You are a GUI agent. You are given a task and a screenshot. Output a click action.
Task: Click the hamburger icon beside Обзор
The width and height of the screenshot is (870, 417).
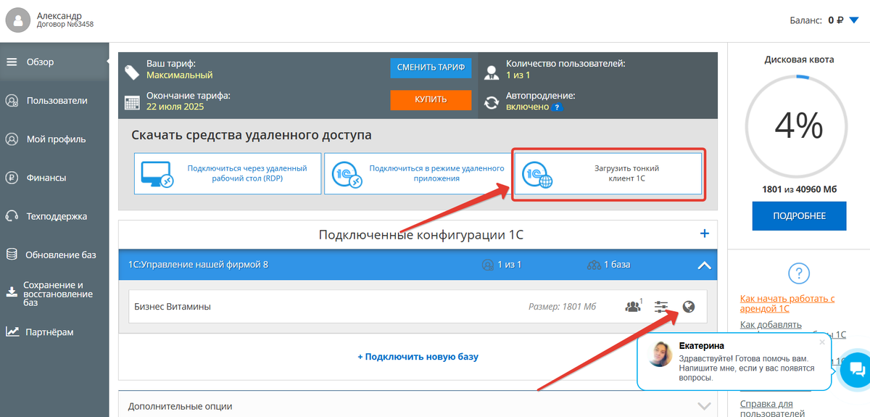pyautogui.click(x=12, y=62)
